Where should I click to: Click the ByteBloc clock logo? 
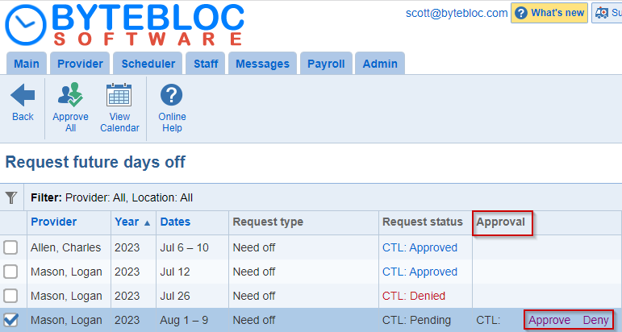pyautogui.click(x=26, y=24)
